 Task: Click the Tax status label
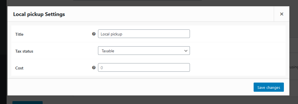coord(24,51)
